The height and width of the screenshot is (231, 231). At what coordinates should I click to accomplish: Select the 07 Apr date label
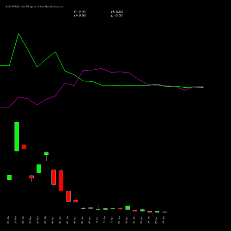coord(75,220)
